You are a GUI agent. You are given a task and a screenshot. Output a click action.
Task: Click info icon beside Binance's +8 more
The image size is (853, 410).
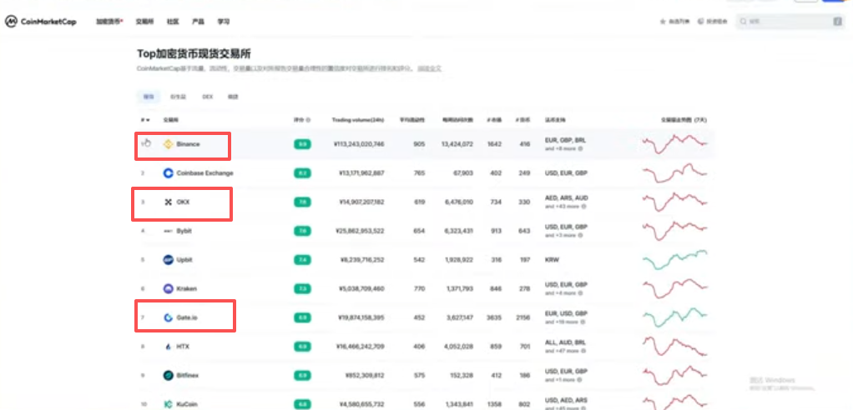580,148
